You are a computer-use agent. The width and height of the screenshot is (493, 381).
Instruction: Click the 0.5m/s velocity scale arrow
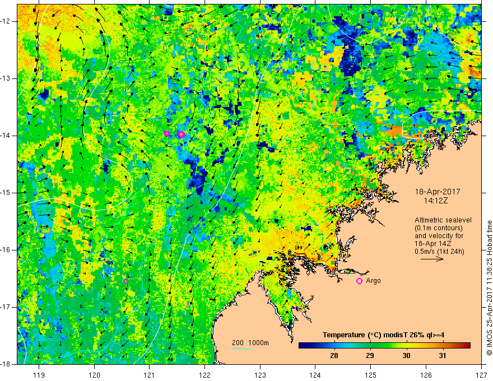point(432,259)
